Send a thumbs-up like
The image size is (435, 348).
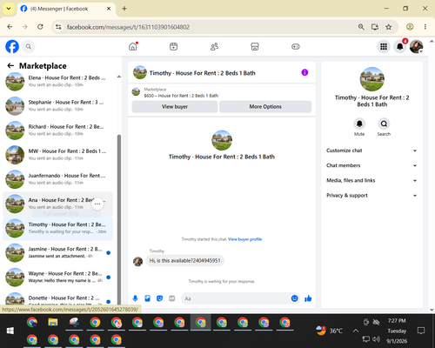308,298
